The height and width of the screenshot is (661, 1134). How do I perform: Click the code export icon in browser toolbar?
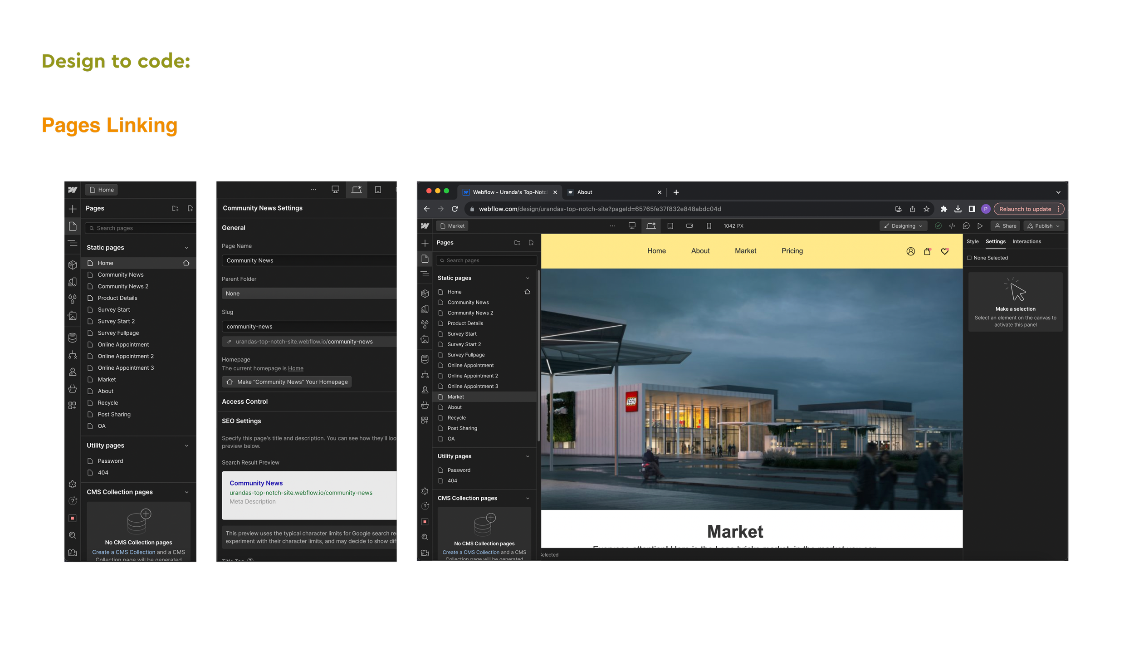click(x=952, y=226)
